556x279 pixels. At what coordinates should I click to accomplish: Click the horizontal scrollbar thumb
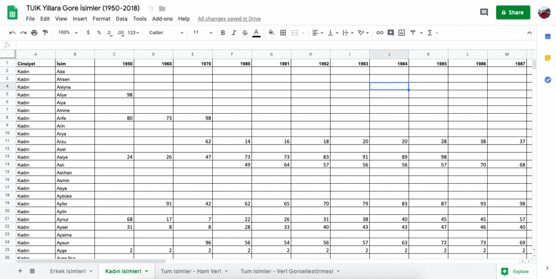point(91,261)
